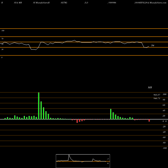Viewport: 168px width, 168px height.
Task: Click the "938906" code in the header
Action: point(112,3)
